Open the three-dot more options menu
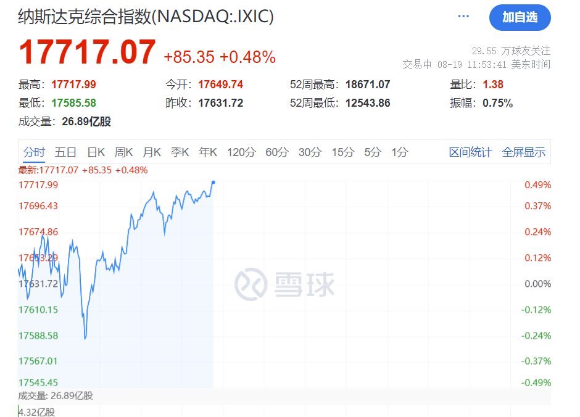580x417 pixels. tap(463, 16)
